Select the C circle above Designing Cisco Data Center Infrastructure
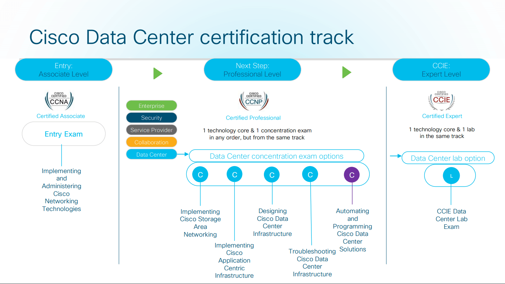Image resolution: width=505 pixels, height=284 pixels. point(272,175)
